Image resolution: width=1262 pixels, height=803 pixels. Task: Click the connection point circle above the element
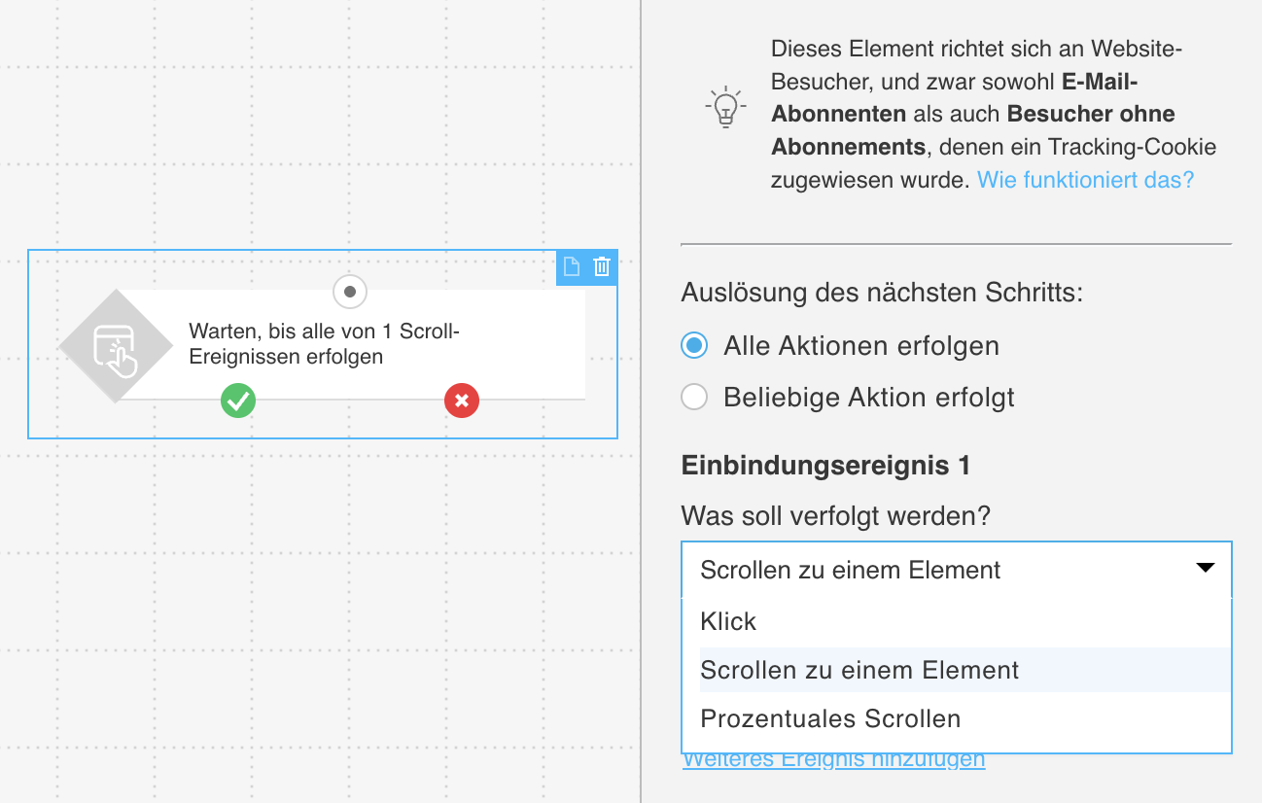click(350, 292)
